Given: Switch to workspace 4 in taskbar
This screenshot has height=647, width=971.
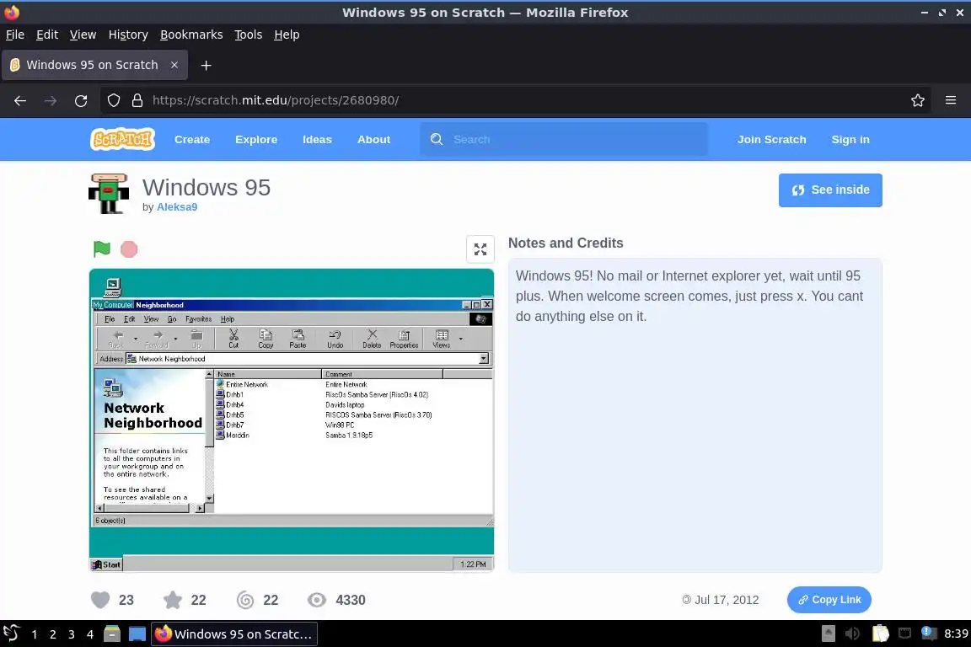Looking at the screenshot, I should 90,634.
